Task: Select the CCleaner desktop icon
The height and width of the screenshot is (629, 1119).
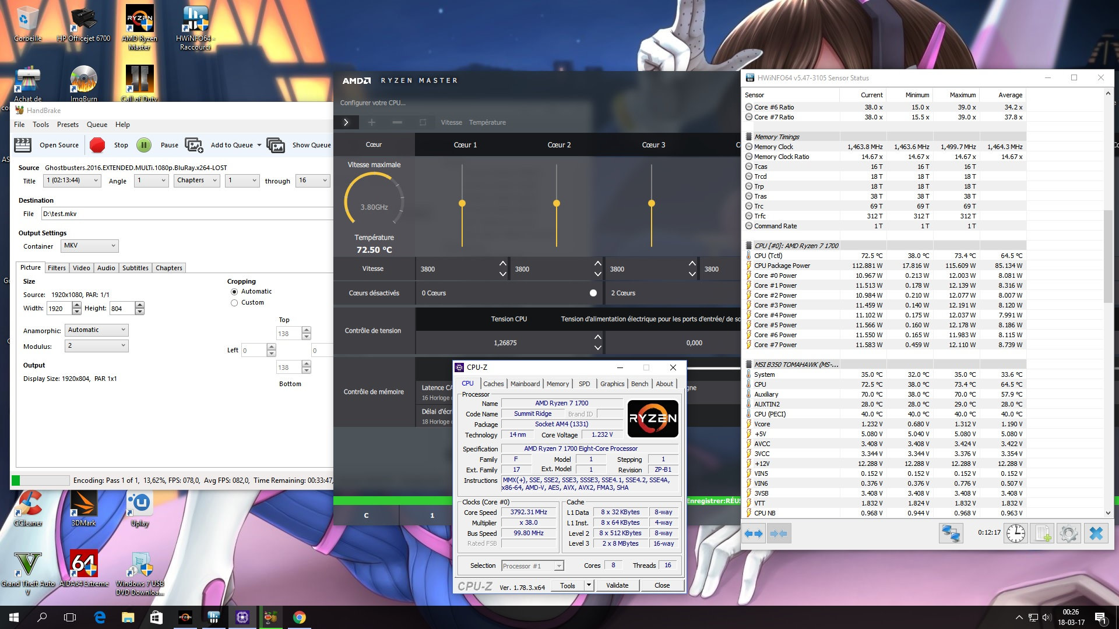Action: coord(28,508)
